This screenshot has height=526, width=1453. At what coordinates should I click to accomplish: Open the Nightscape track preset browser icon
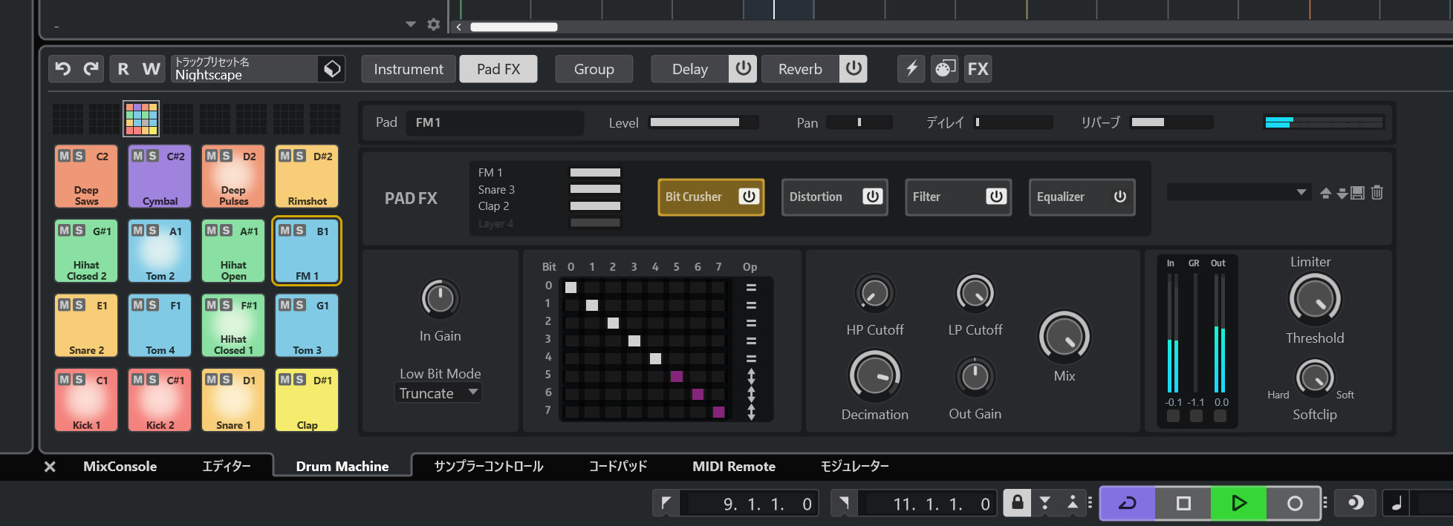pos(332,69)
